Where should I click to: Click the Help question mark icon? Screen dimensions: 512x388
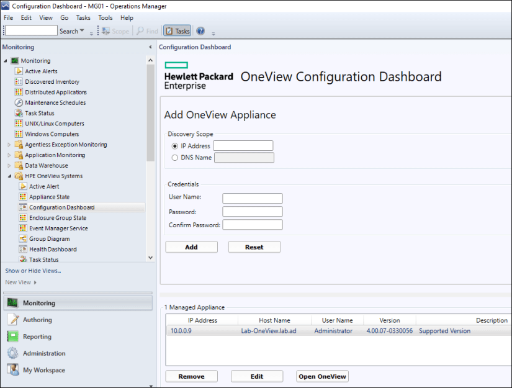coord(200,31)
